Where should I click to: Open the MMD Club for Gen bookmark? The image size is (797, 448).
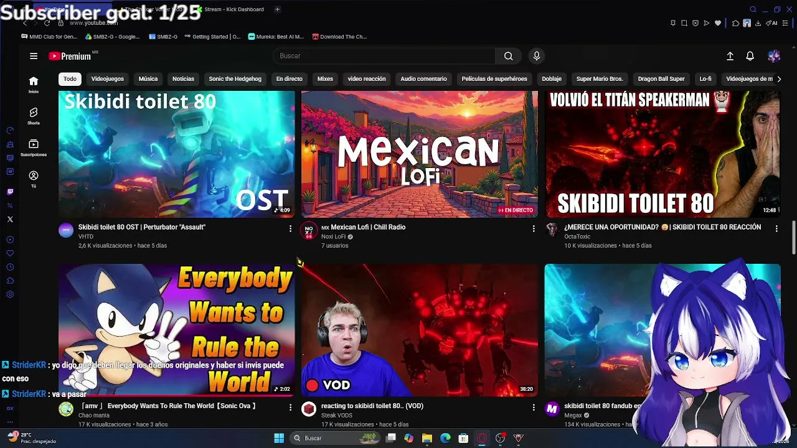point(49,37)
